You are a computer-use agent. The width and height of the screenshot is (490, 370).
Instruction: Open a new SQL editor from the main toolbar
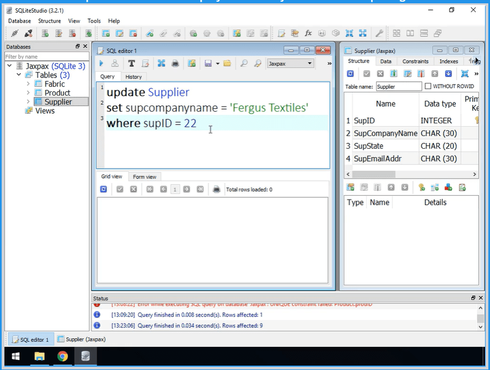[282, 33]
